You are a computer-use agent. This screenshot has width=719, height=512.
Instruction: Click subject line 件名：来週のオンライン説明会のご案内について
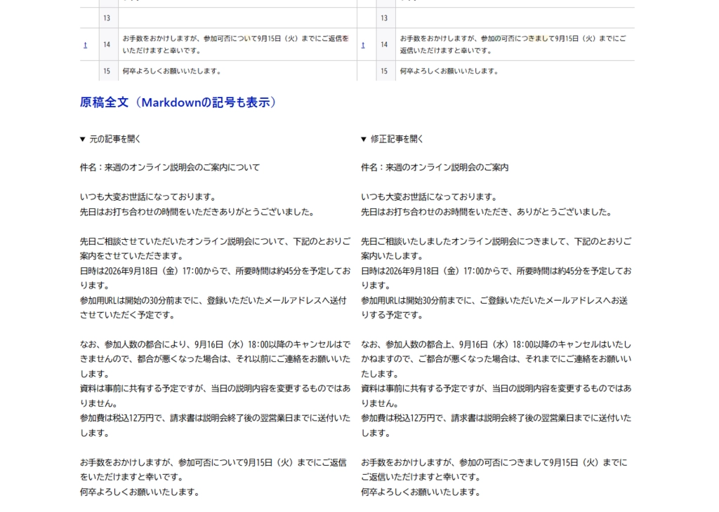(x=170, y=168)
